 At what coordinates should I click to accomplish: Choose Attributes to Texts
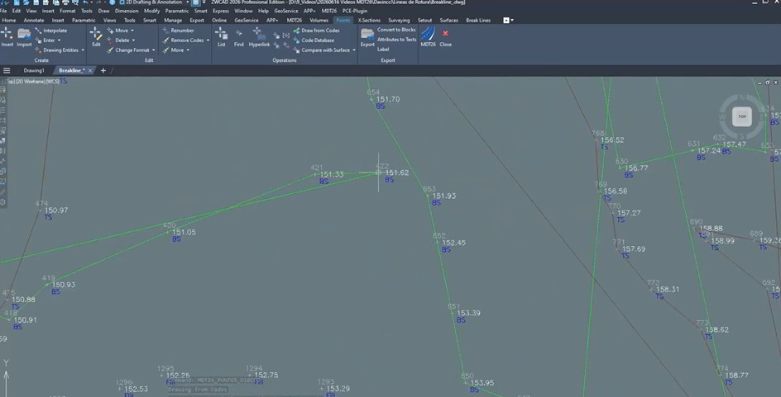click(x=396, y=40)
